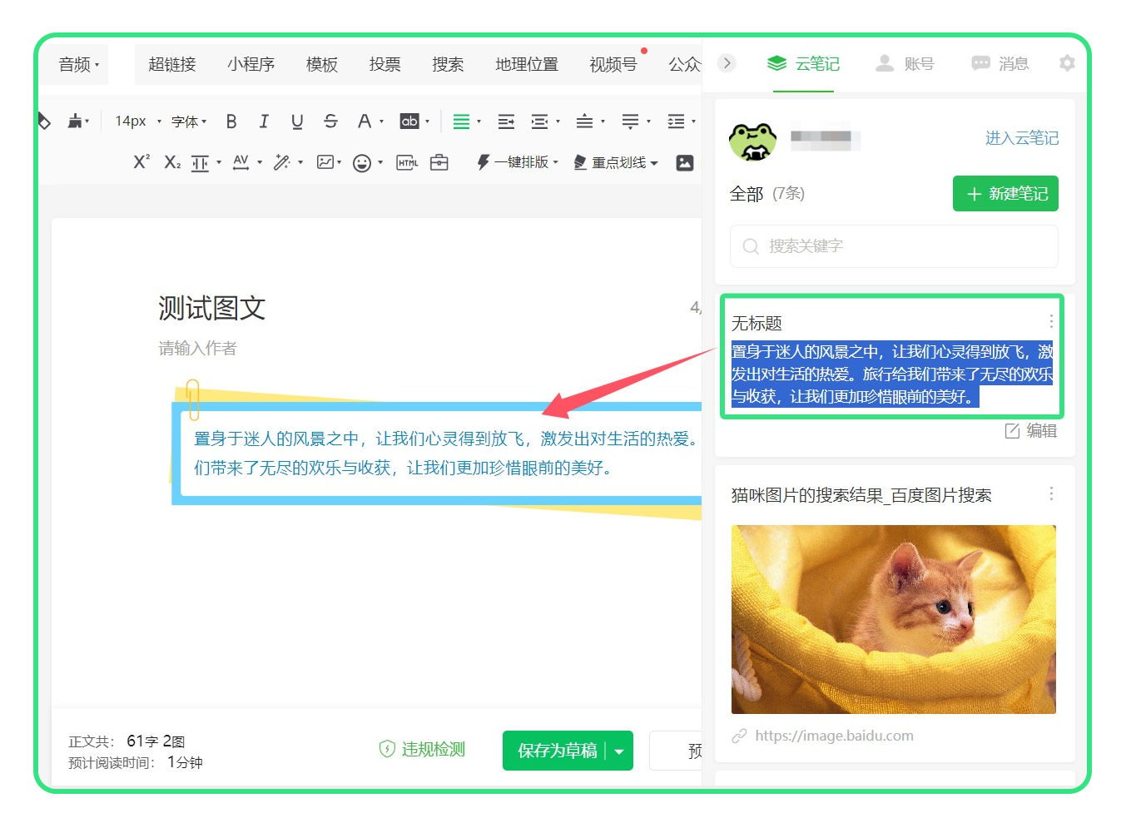Open the 搜索 menu item
Screen dimensions: 1126x823
(448, 64)
